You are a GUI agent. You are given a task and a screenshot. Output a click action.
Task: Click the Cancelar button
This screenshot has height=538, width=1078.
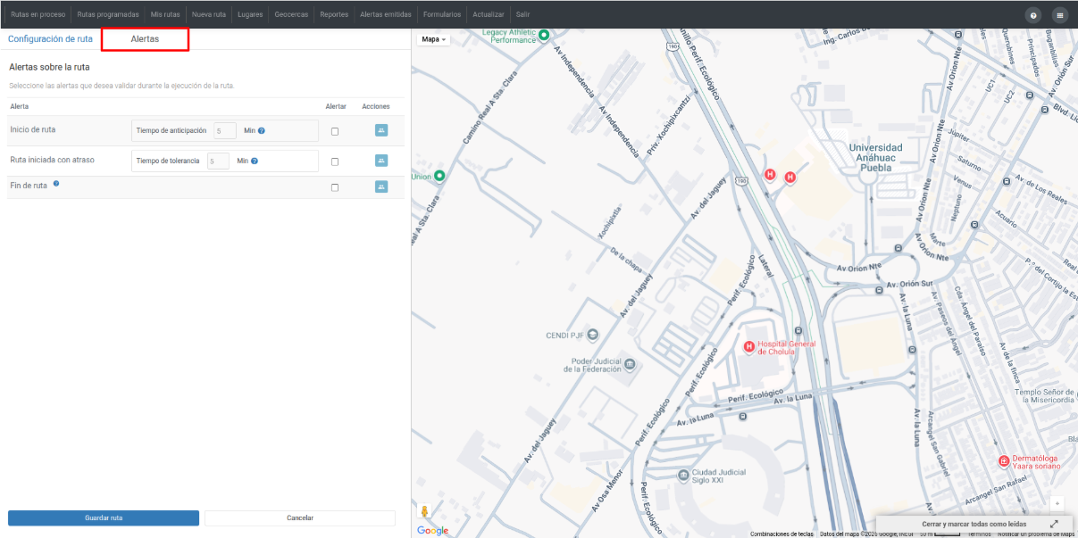click(300, 517)
